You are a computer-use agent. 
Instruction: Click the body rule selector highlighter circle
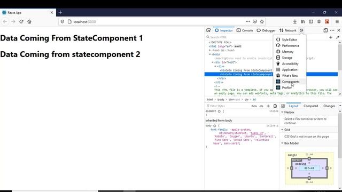pos(215,126)
